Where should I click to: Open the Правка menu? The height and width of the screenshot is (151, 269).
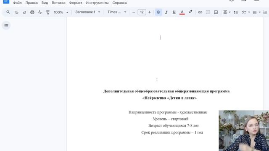32,3
